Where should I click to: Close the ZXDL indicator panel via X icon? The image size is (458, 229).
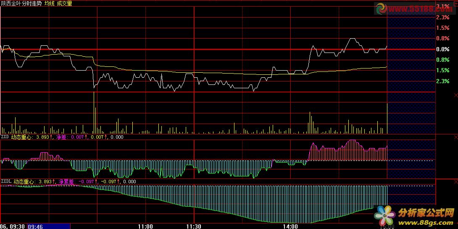click(x=456, y=182)
